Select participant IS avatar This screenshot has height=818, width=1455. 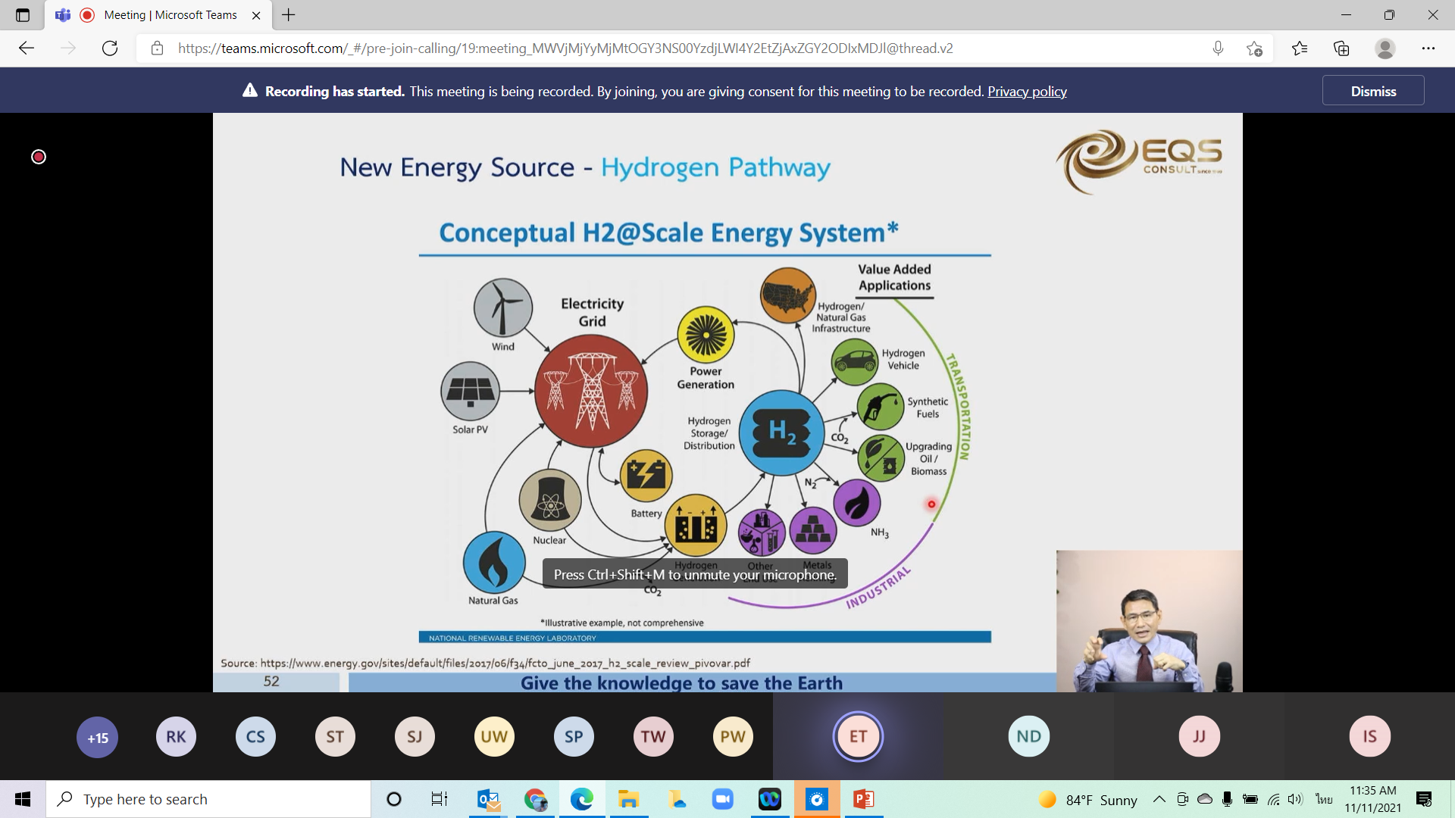1369,737
